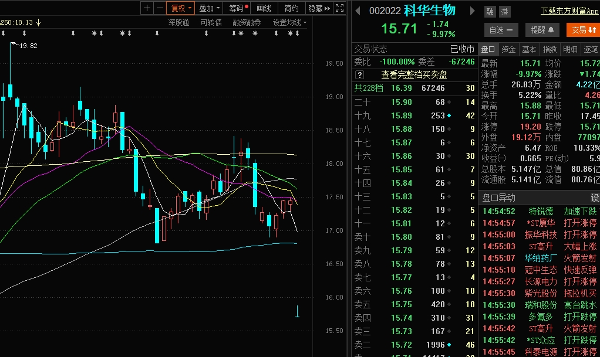
Task: Expand the chart using the fullscreen icon
Action: point(339,8)
